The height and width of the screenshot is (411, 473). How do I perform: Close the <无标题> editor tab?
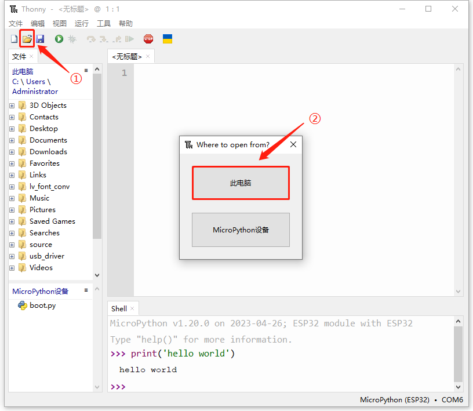pyautogui.click(x=148, y=56)
